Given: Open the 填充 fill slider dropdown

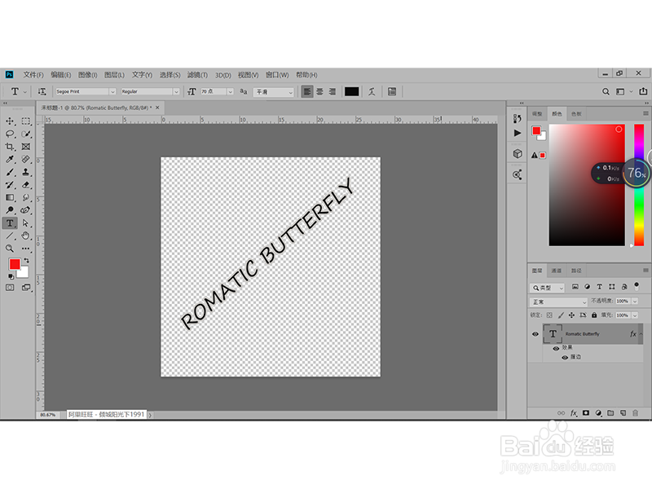Looking at the screenshot, I should click(635, 315).
